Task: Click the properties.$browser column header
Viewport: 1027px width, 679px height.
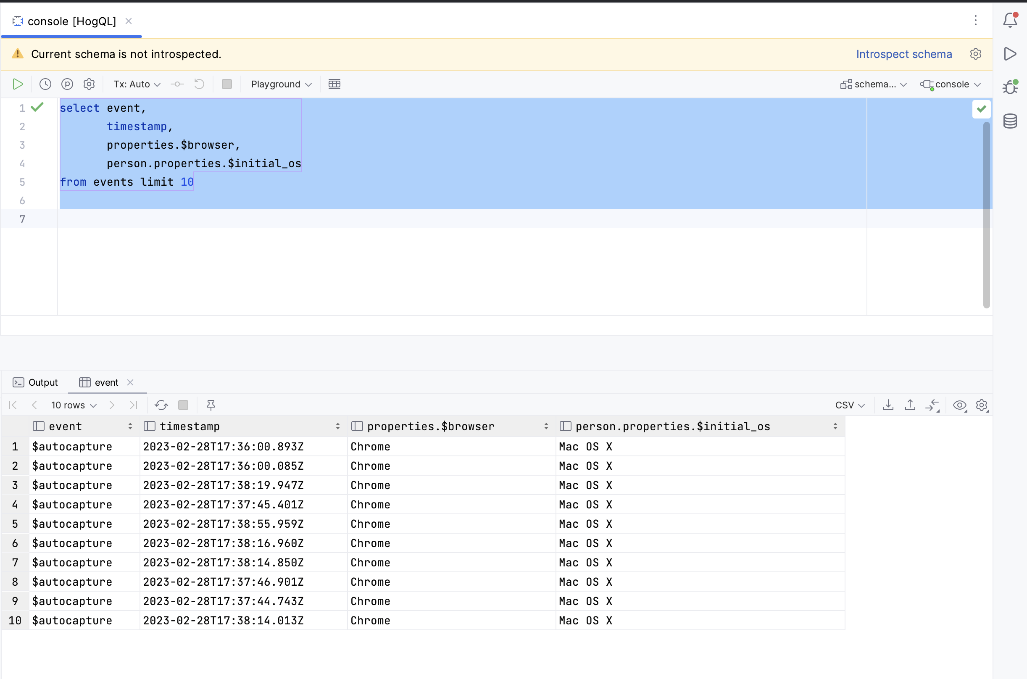Action: pos(452,426)
